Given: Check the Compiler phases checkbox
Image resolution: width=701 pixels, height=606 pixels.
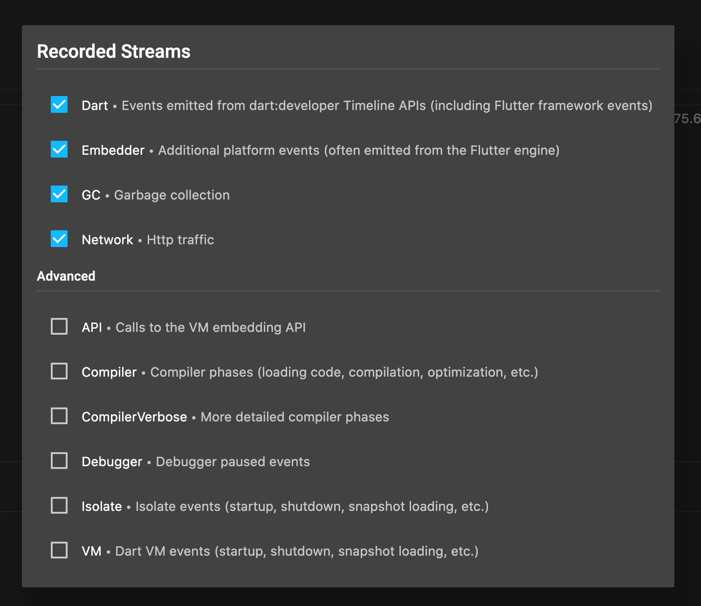Looking at the screenshot, I should [x=59, y=372].
